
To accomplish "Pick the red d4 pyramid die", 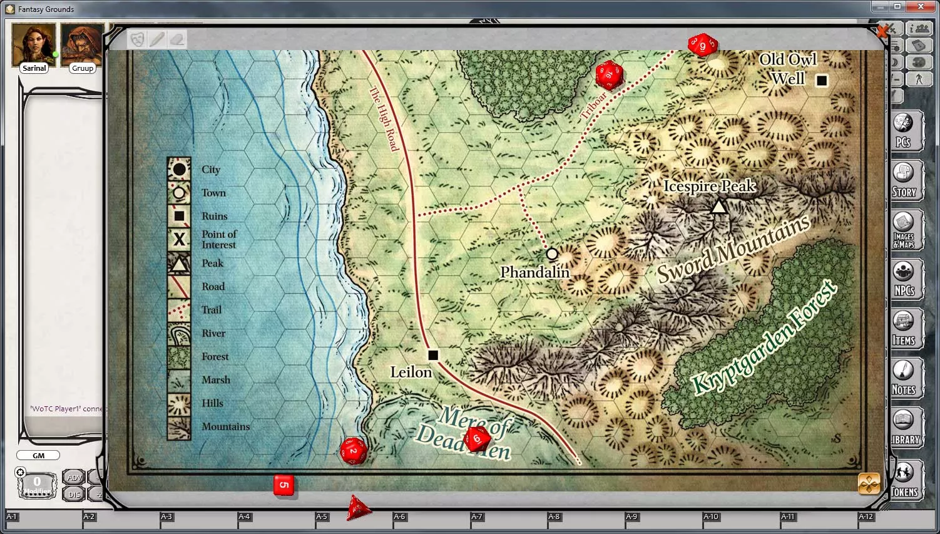I will (359, 509).
